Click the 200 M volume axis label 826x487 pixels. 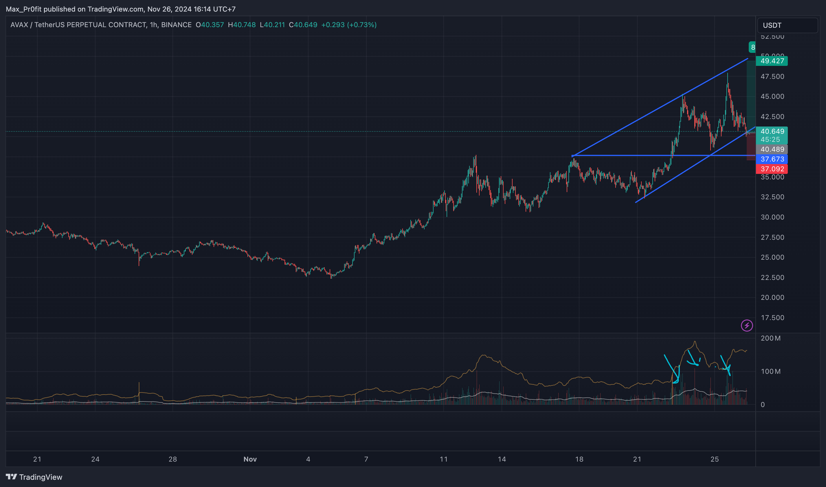(770, 338)
